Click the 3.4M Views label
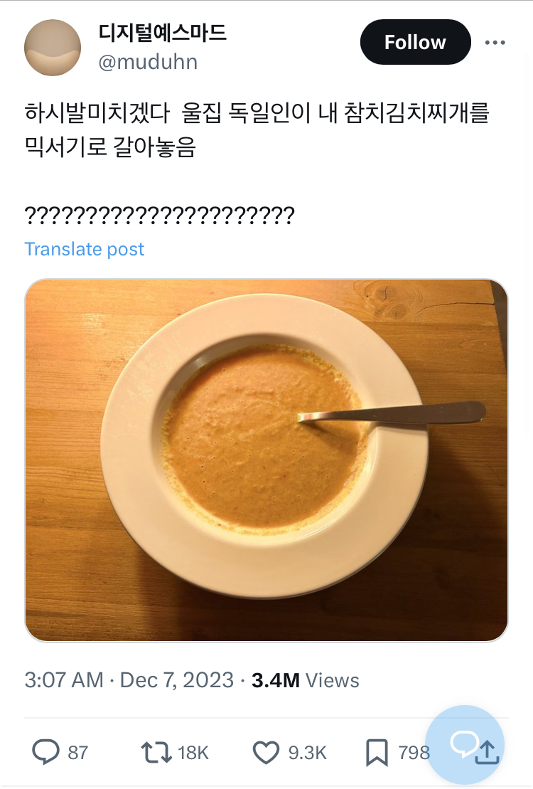This screenshot has height=789, width=533. click(x=305, y=680)
